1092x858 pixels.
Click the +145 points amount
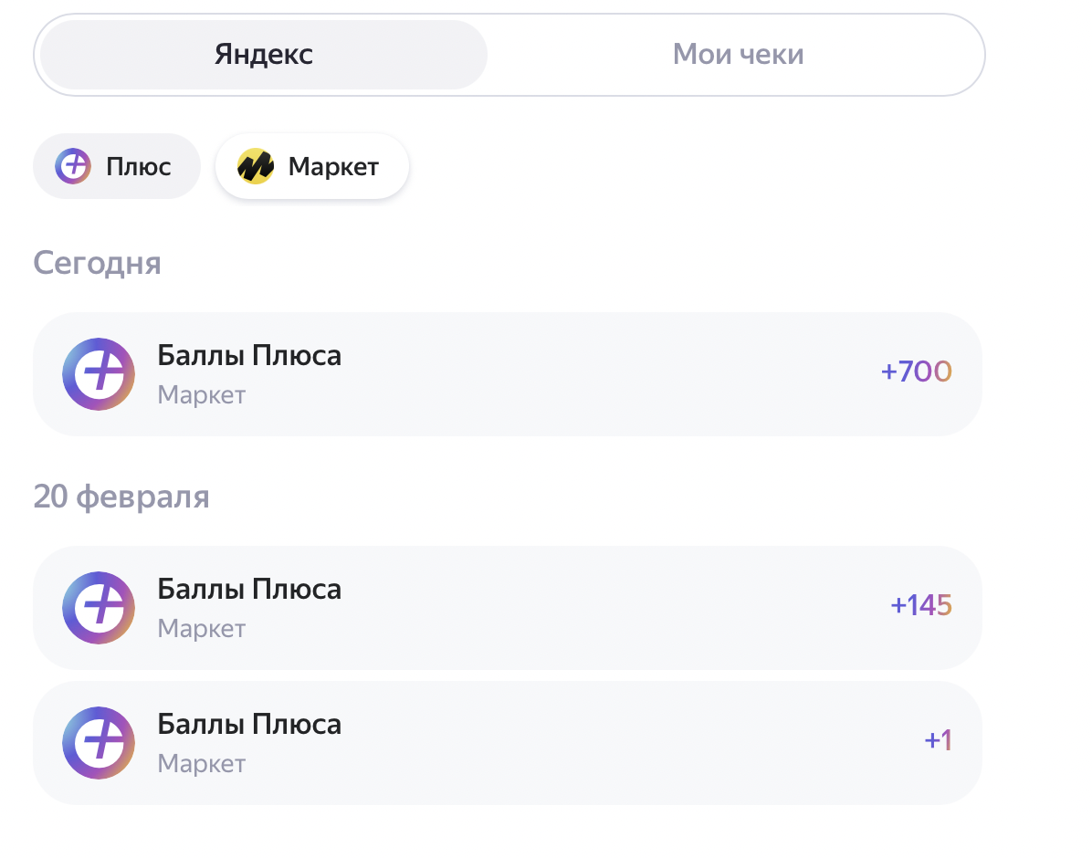tap(921, 605)
